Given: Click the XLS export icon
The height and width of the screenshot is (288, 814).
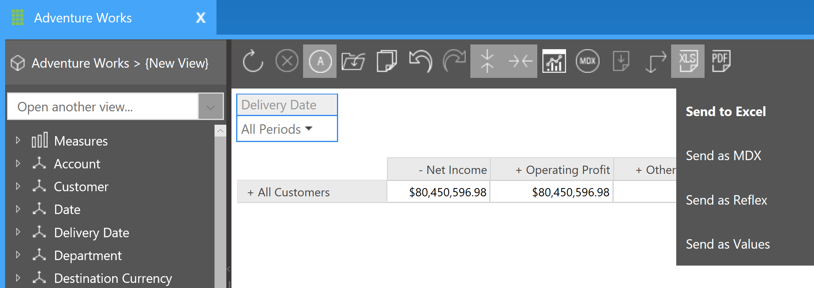Looking at the screenshot, I should click(688, 61).
